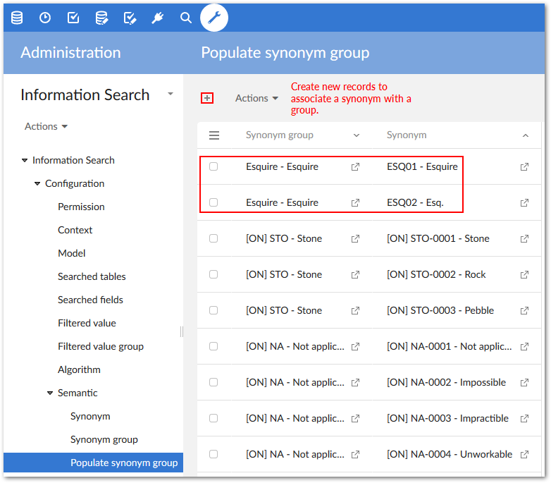Tick checkbox for ESQ01 - Esquire row
551x483 pixels.
click(x=213, y=167)
